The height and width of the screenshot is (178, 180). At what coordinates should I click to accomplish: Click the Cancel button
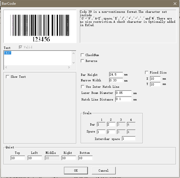point(103,171)
